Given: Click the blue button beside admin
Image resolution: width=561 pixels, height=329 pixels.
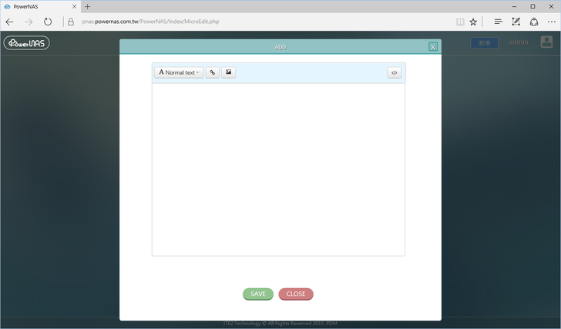Looking at the screenshot, I should click(484, 43).
